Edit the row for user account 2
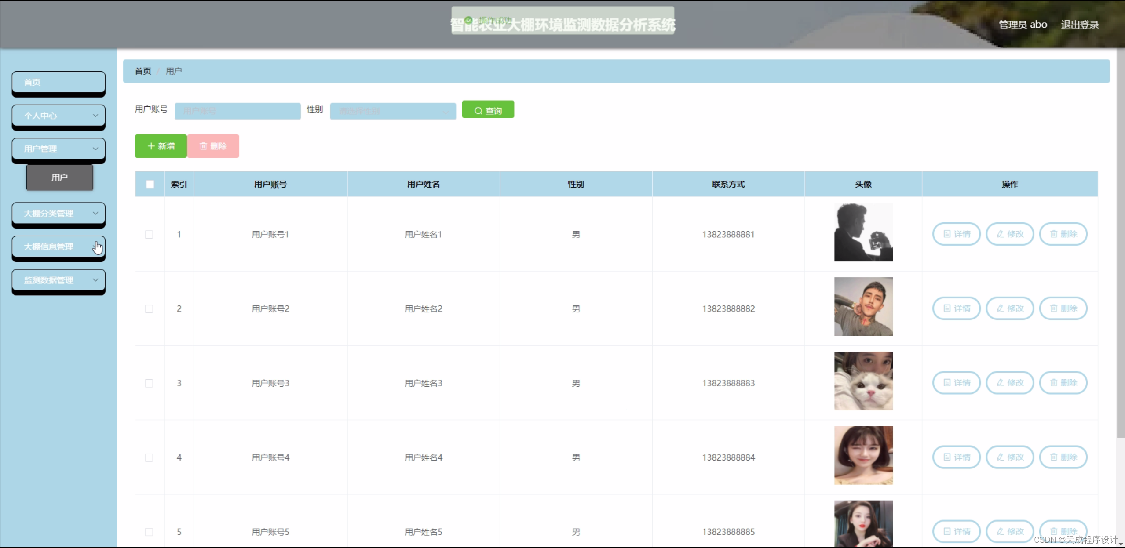1125x548 pixels. point(1010,308)
